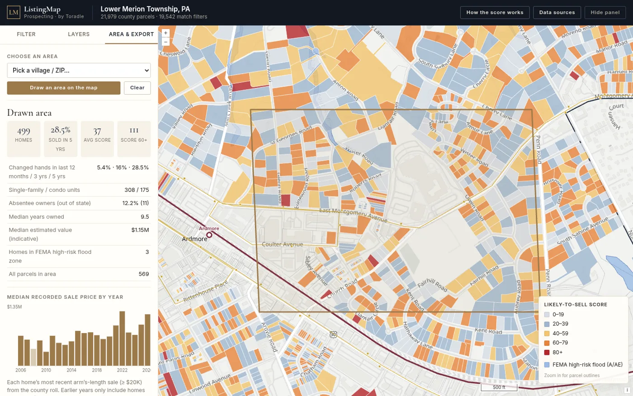Select the Area & Export tab
Screen dimensions: 633x396
[x=131, y=34]
